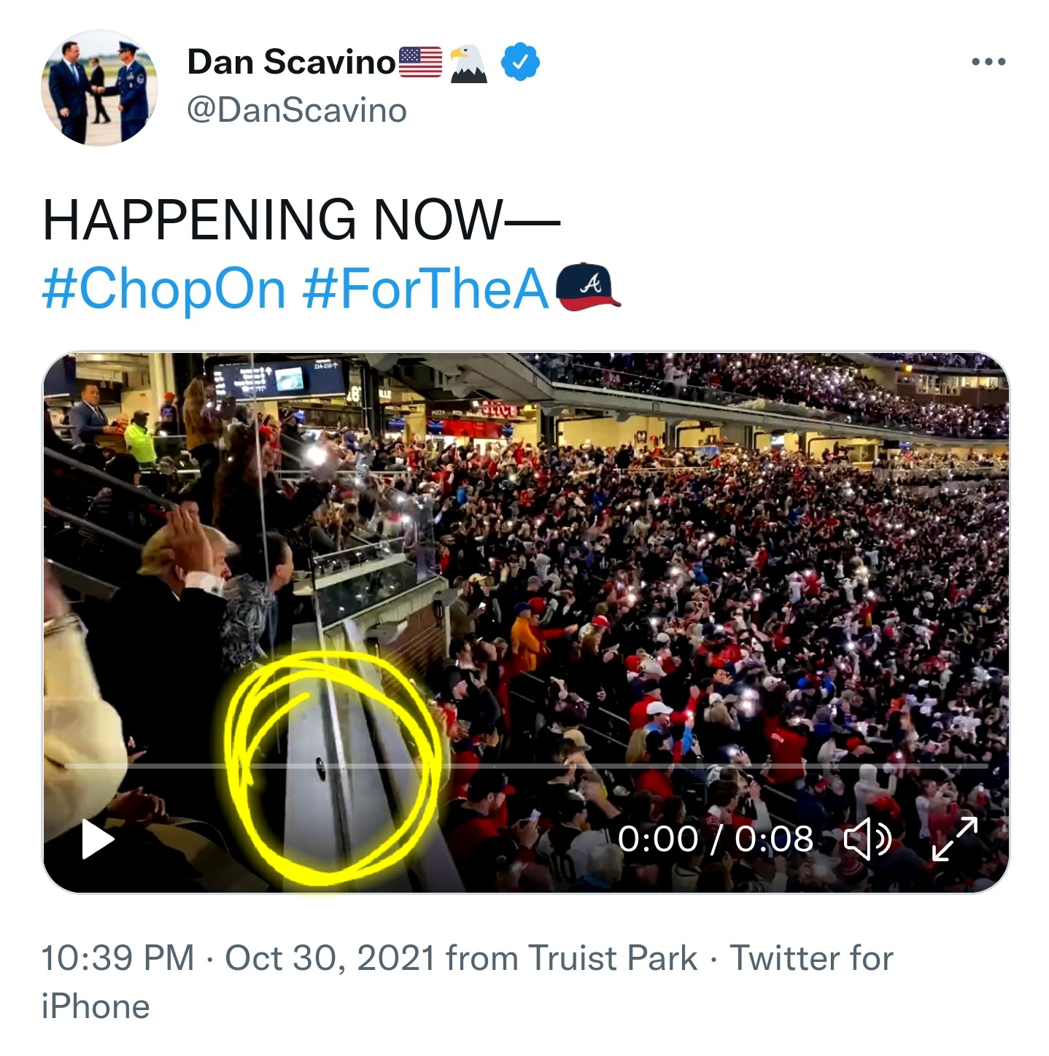
Task: Click the Twitter for iPhone source label
Action: tap(811, 958)
